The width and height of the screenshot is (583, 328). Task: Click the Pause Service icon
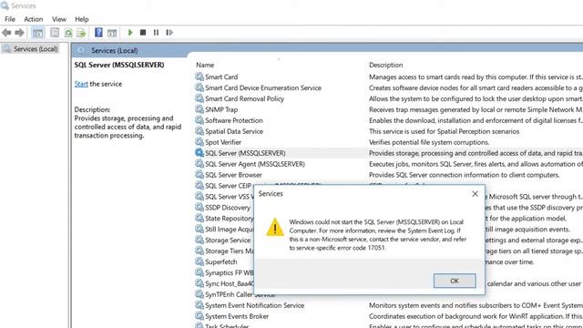click(156, 33)
